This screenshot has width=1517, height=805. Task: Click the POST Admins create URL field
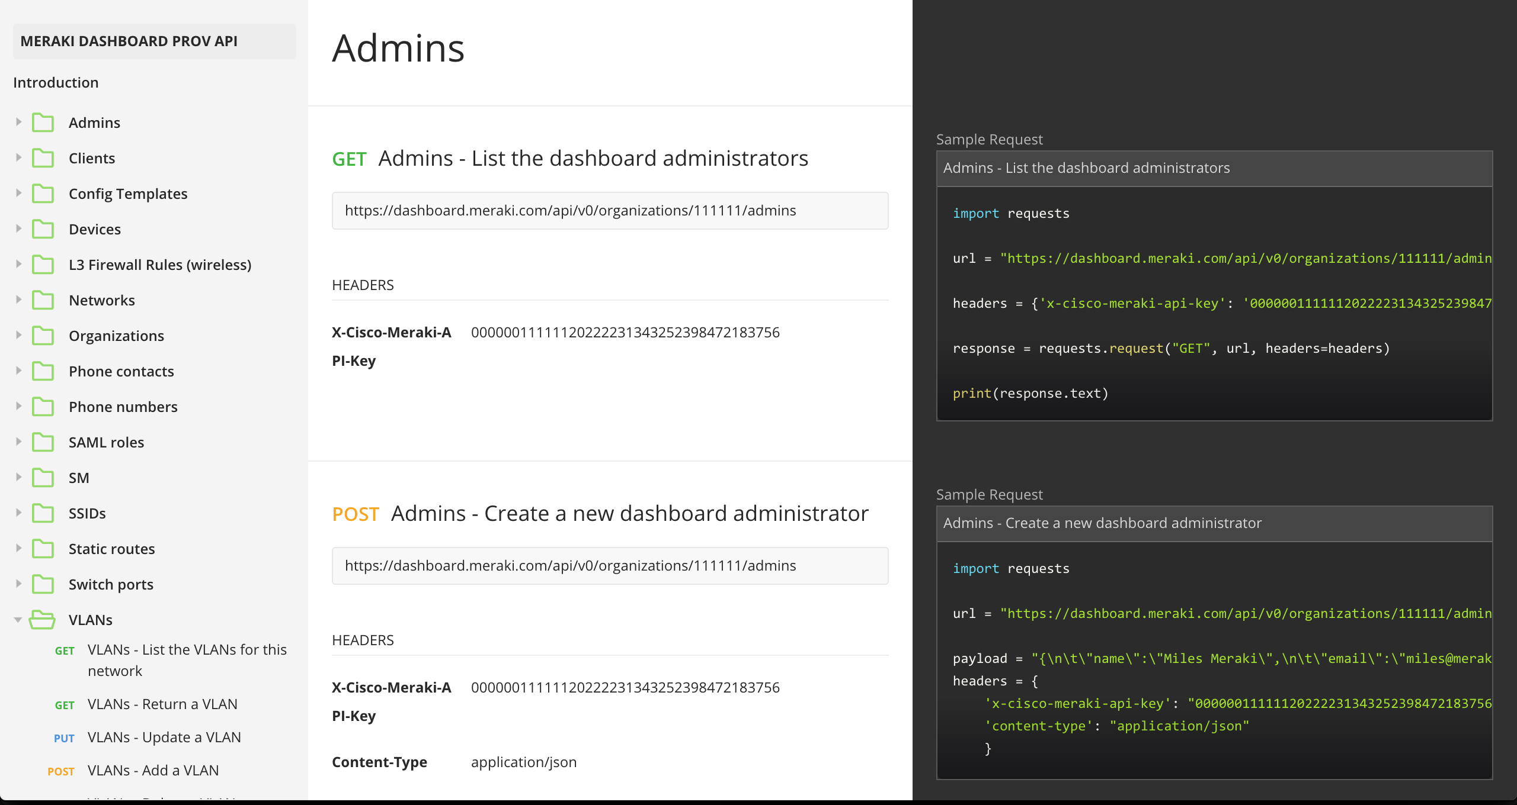click(610, 565)
